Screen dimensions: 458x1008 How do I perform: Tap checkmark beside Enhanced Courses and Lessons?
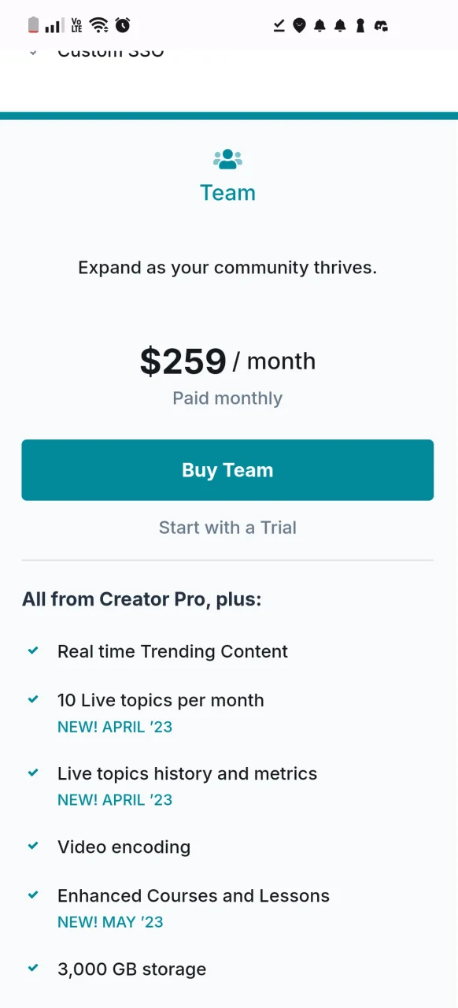33,895
